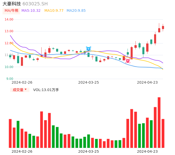Click the 2024-02-26 date under price chart
This screenshot has height=155, width=175.
point(22,82)
